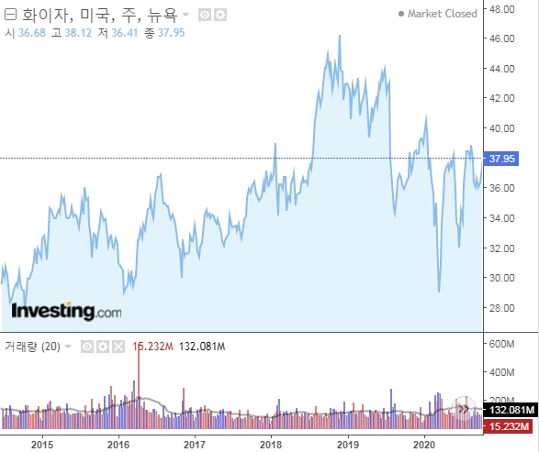Screen dimensions: 539x452
Task: Click the 2017 label on time axis
Action: pos(195,445)
